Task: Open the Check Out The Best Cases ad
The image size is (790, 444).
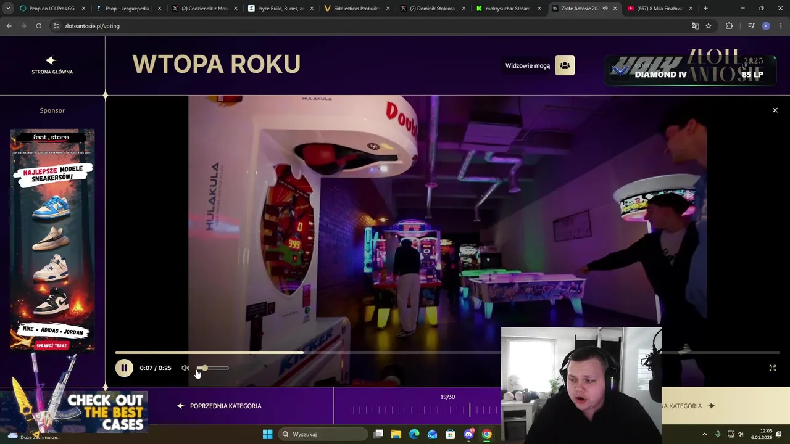Action: coord(74,411)
